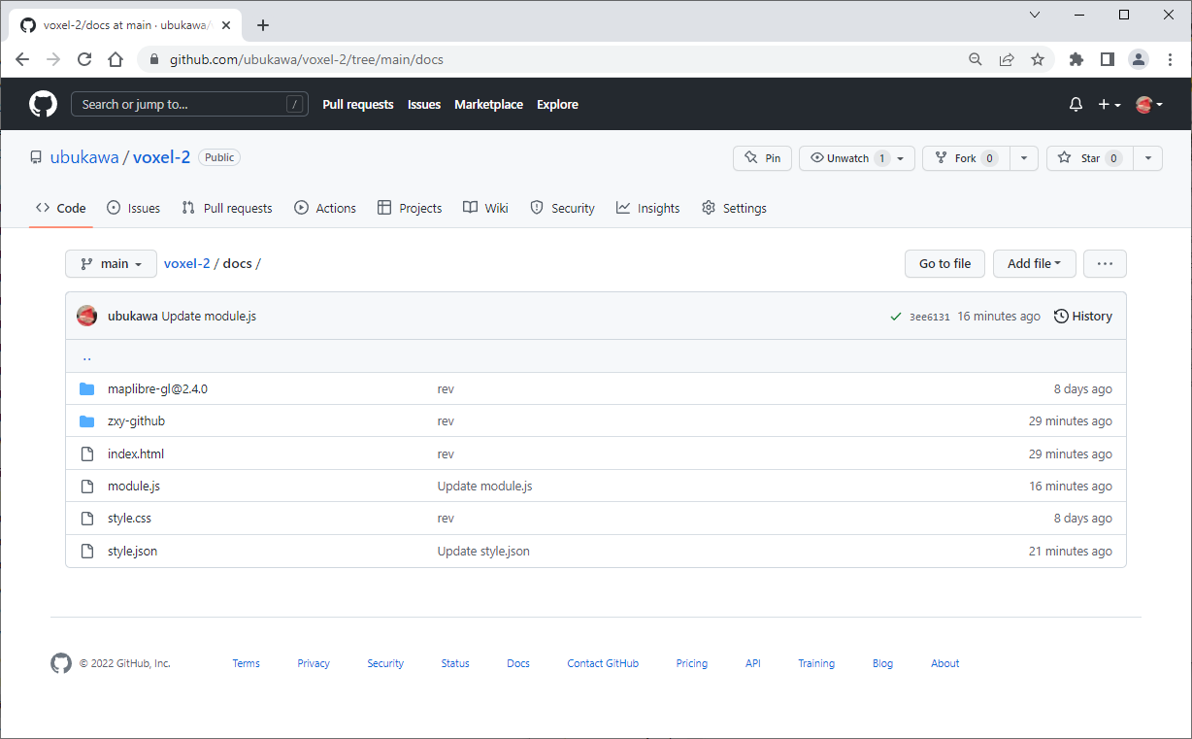
Task: Open Issues in the top navigation bar
Action: (x=424, y=104)
